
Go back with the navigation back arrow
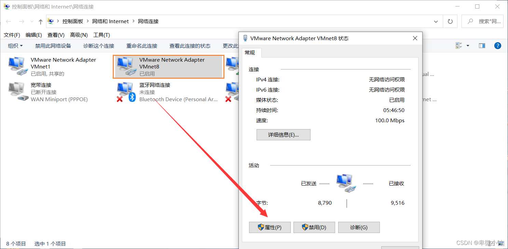(x=9, y=21)
